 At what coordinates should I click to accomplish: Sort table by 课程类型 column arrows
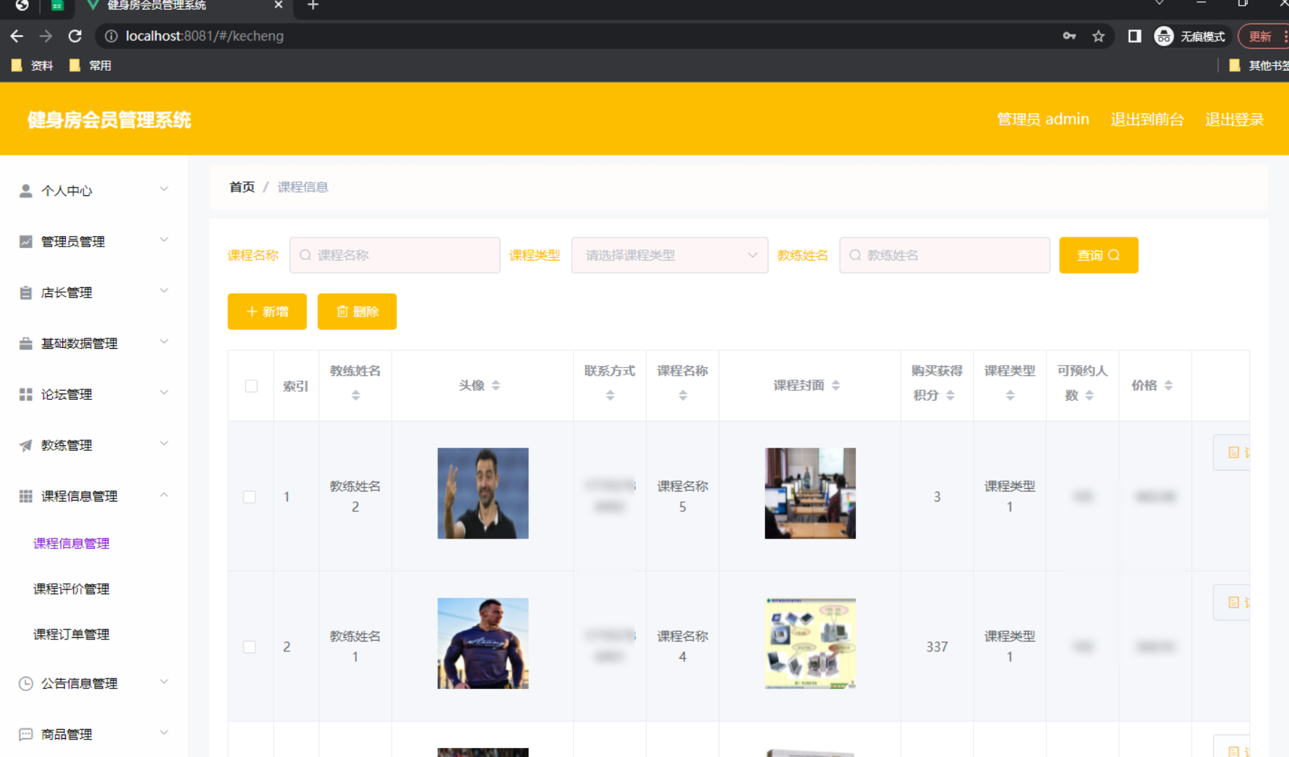coord(1010,396)
